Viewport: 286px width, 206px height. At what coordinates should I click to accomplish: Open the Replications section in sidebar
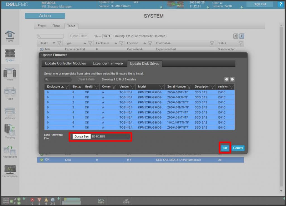click(x=10, y=152)
